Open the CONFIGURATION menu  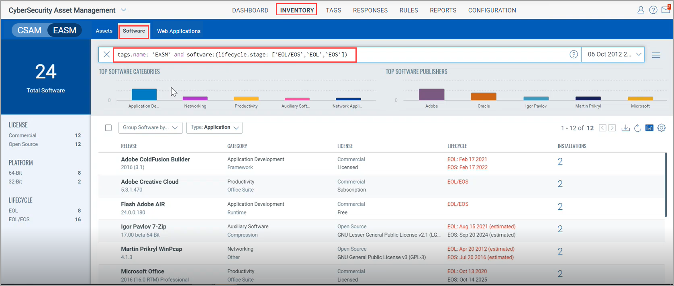click(x=492, y=10)
